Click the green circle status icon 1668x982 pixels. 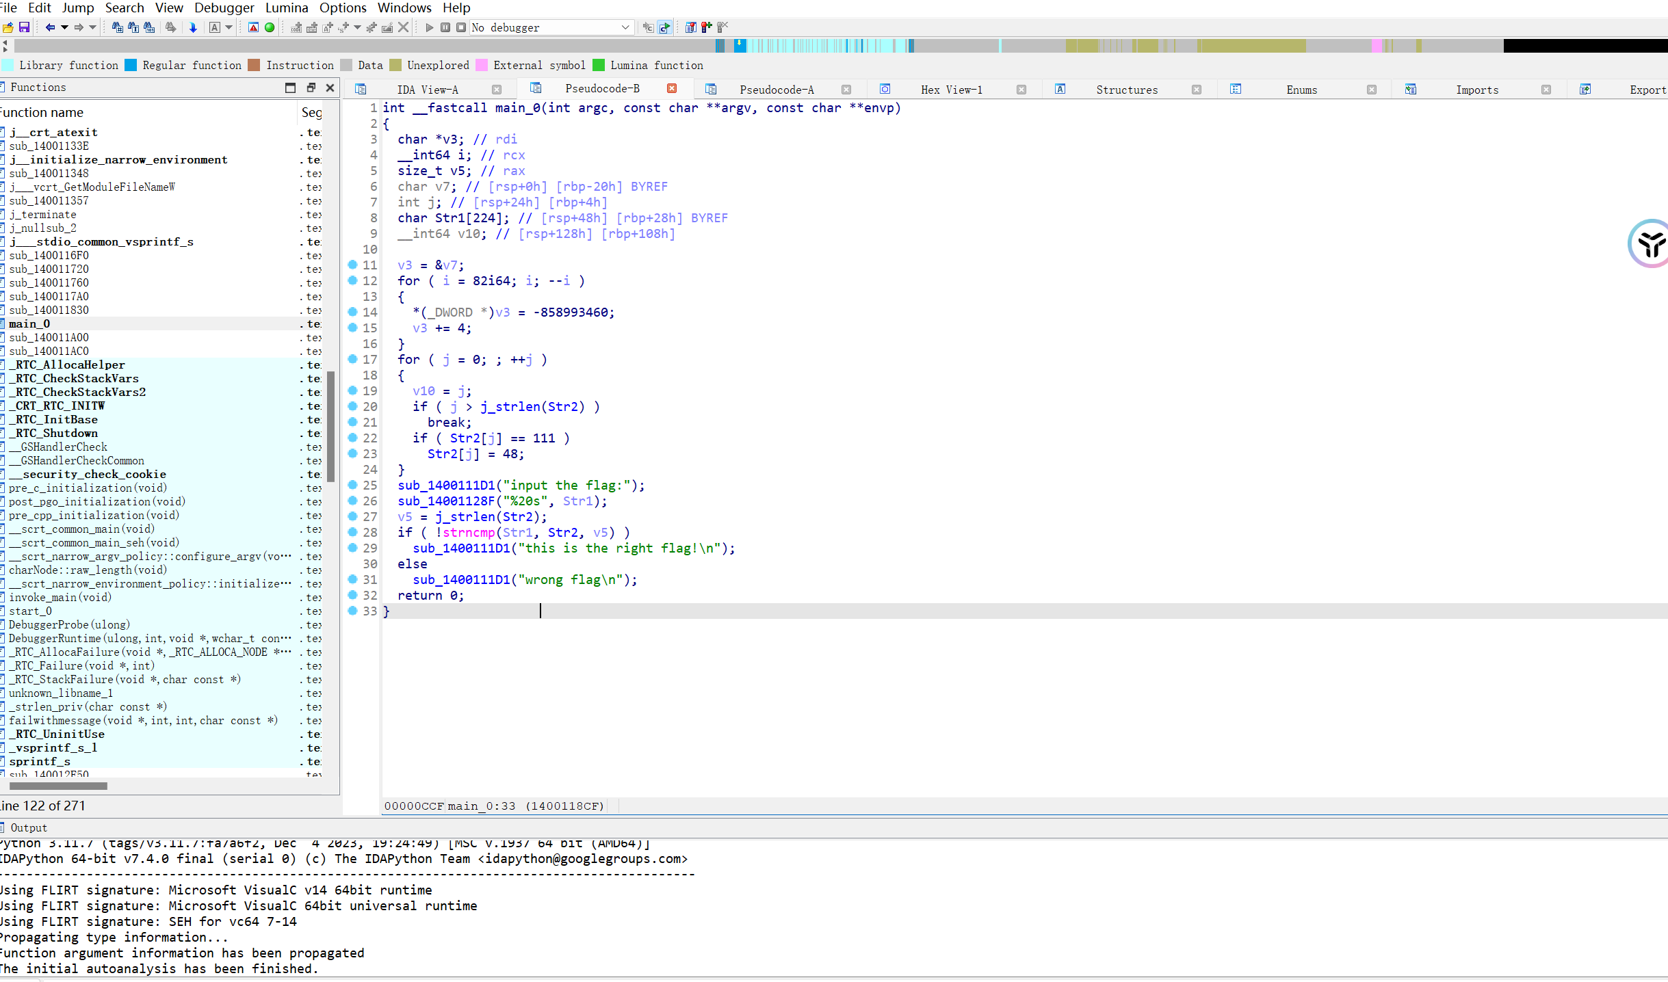click(270, 27)
